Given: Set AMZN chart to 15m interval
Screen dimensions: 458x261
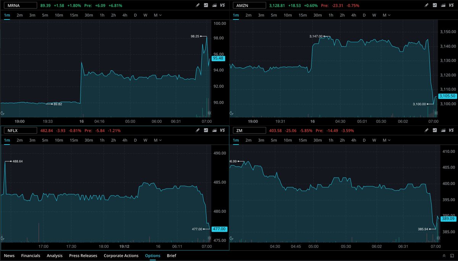Looking at the screenshot, I should pos(303,15).
